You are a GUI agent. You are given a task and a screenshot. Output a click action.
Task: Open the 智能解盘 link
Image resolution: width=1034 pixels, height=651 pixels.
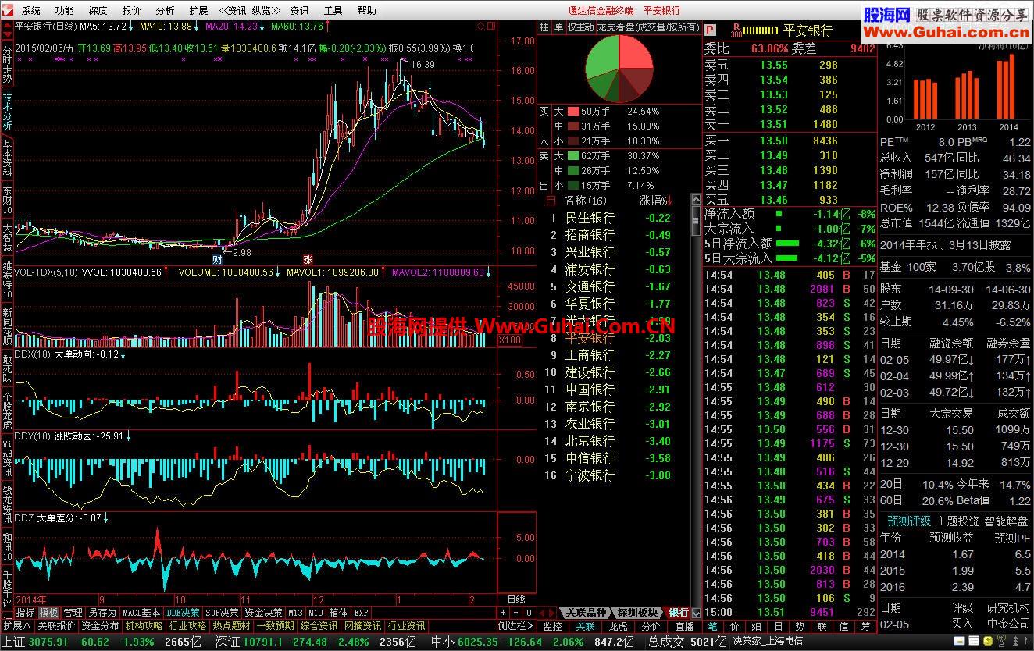point(1006,521)
